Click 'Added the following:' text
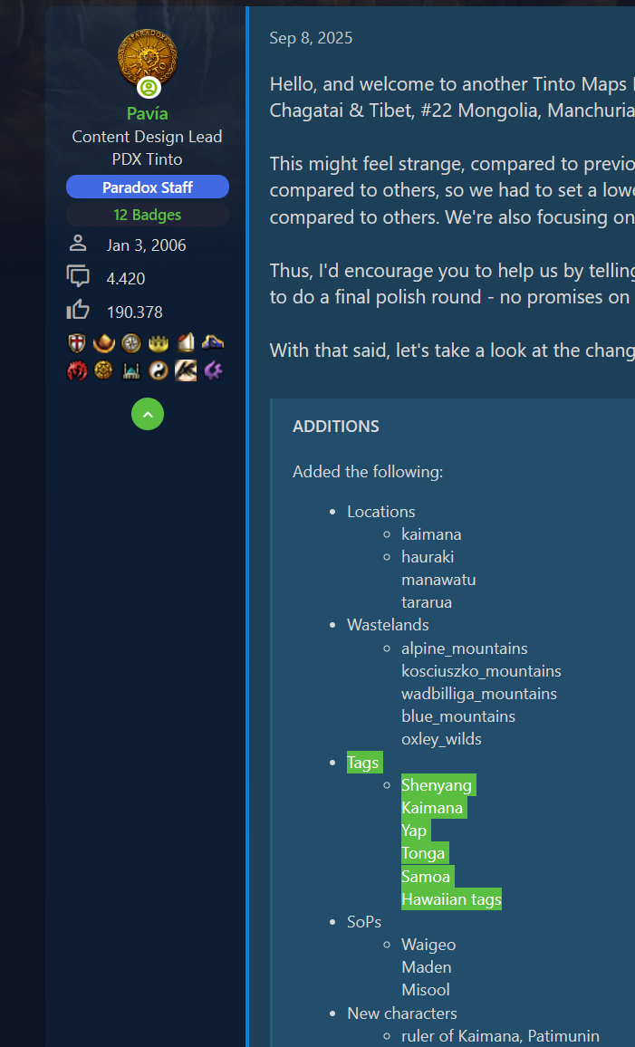Screen dimensions: 635x1047 (368, 472)
